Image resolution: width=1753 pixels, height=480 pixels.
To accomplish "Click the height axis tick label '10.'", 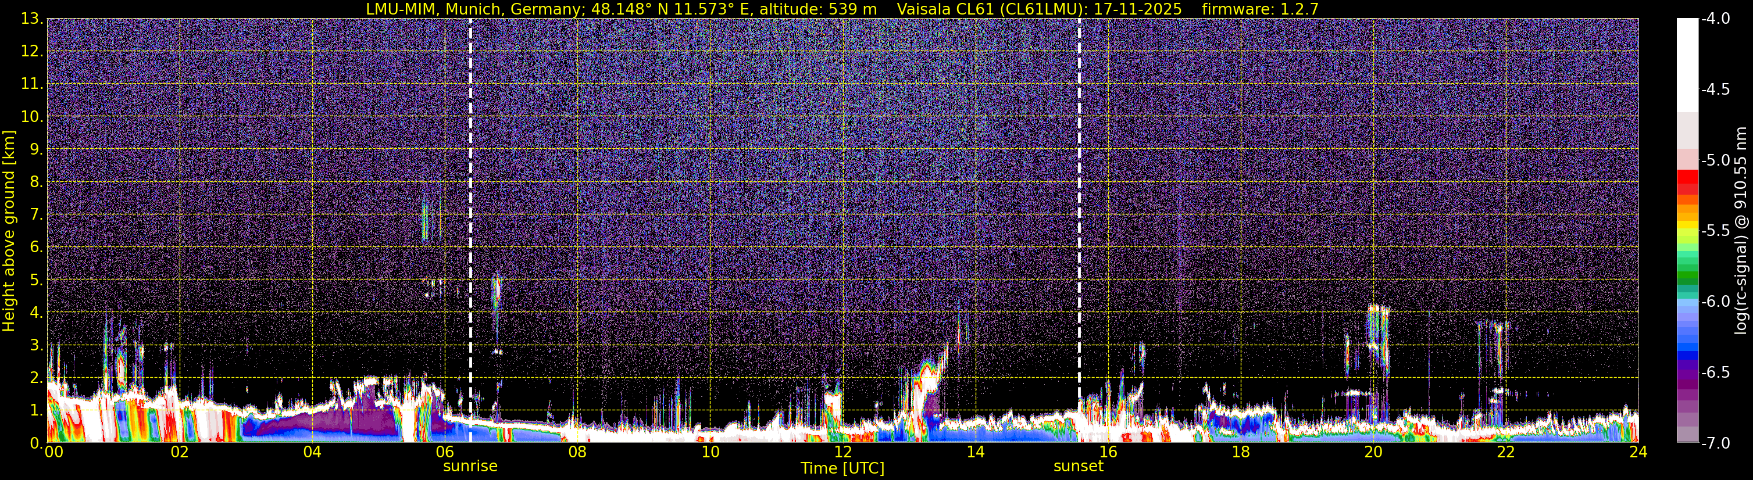I will coord(32,117).
